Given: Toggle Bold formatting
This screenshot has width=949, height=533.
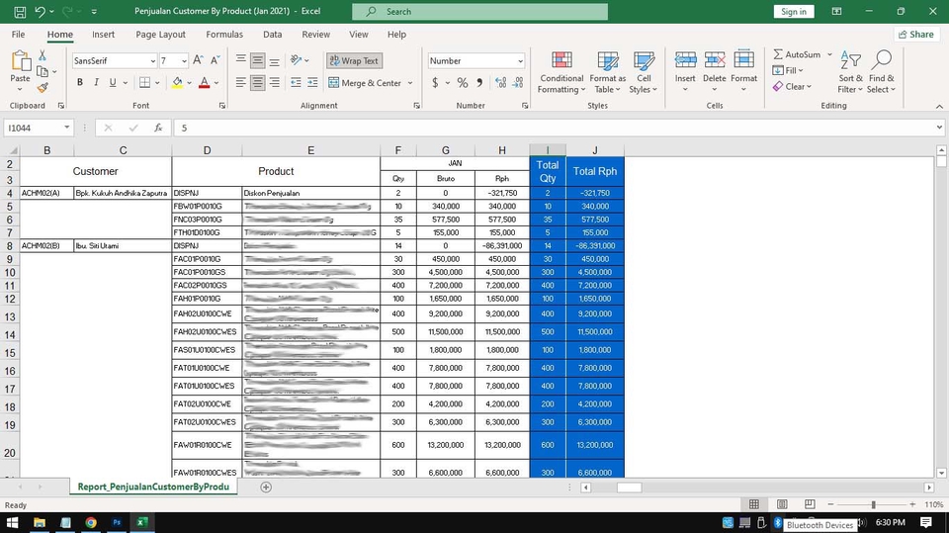Looking at the screenshot, I should [x=79, y=82].
